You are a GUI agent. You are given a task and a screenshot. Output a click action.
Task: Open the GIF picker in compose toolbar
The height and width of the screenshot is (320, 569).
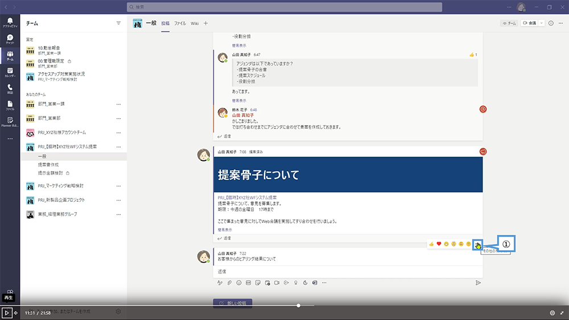[248, 282]
